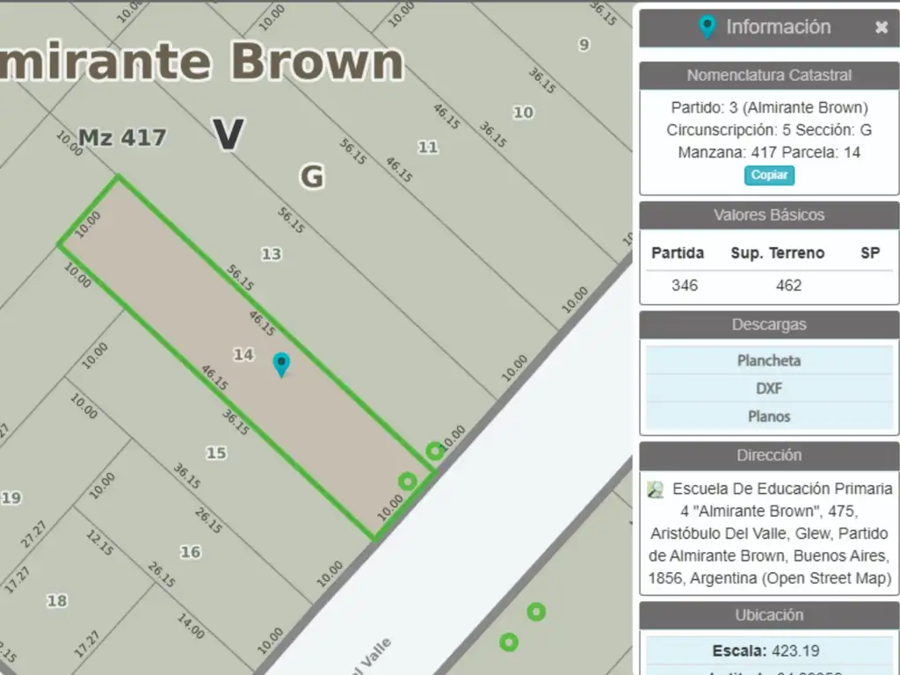Click the upper green circle marker across the street

(536, 612)
